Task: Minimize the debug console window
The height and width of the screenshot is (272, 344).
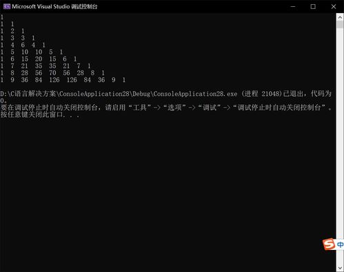Action: click(293, 6)
